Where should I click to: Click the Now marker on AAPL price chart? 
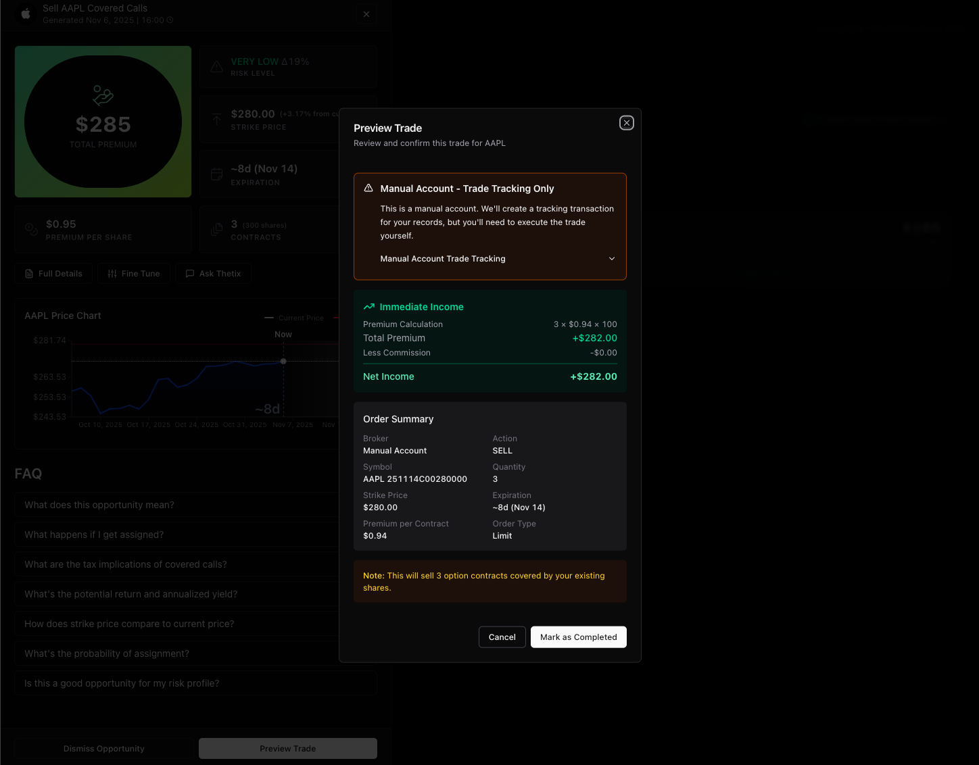[283, 361]
